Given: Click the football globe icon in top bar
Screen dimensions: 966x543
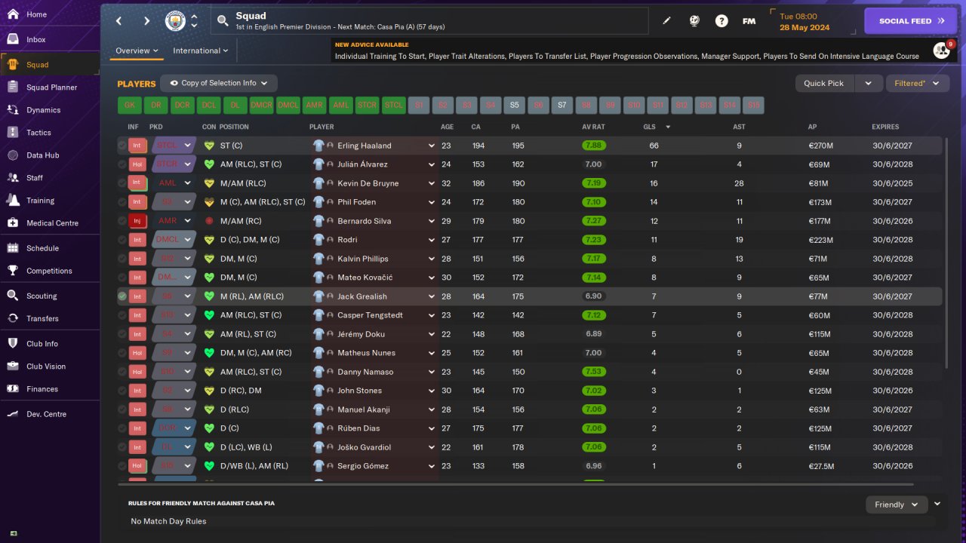Looking at the screenshot, I should [x=694, y=21].
